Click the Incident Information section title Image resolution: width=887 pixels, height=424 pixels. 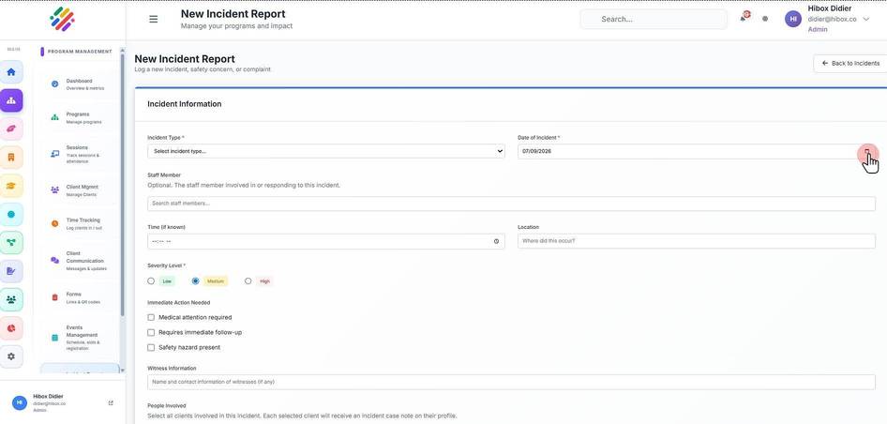point(185,104)
